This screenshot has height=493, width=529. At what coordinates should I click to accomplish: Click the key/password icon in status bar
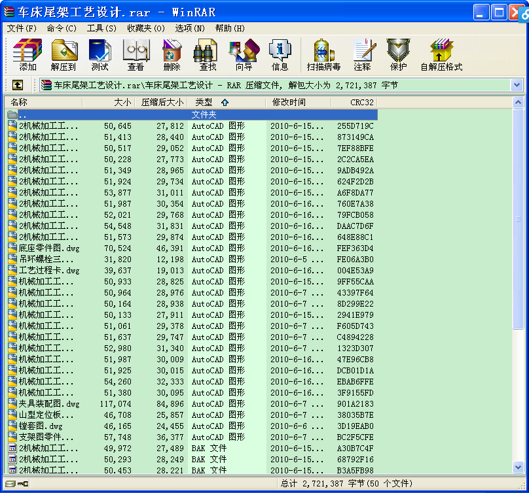point(23,484)
